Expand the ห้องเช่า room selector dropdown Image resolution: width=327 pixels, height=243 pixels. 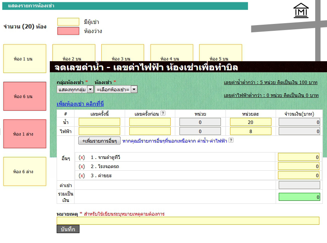click(116, 89)
